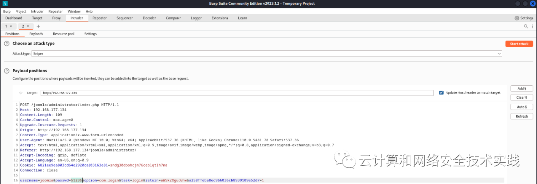This screenshot has height=184, width=537.
Task: Click the Content-Type header line
Action: click(72, 135)
